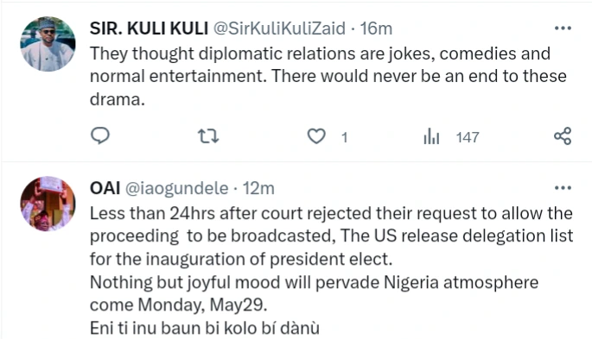Image resolution: width=592 pixels, height=339 pixels.
Task: Like SIR. KULI KULI's tweet
Action: tap(316, 136)
